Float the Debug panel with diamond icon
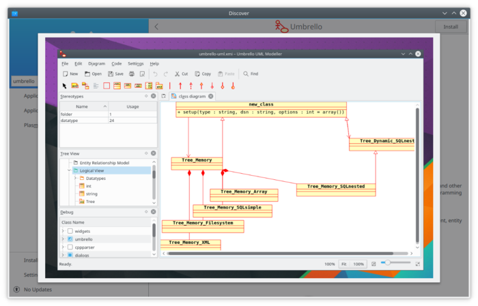 point(146,211)
